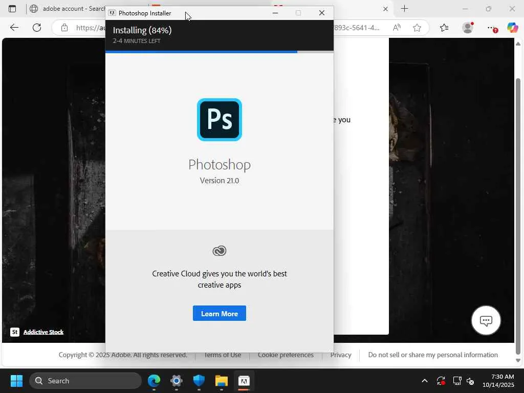
Task: Open Edge tab actions menu icon
Action: coord(12,9)
